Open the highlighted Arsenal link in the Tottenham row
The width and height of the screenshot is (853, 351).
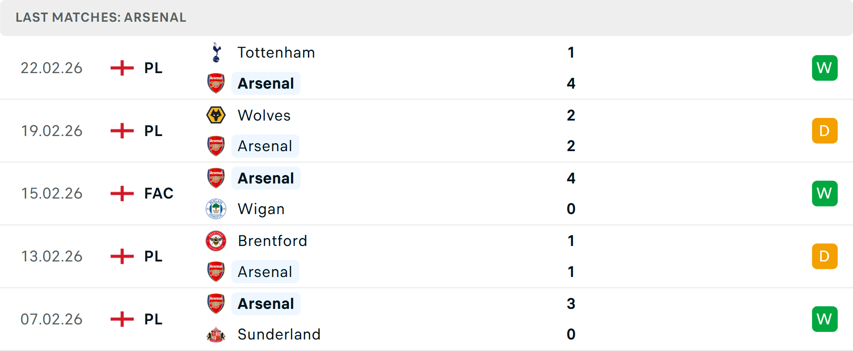coord(266,83)
